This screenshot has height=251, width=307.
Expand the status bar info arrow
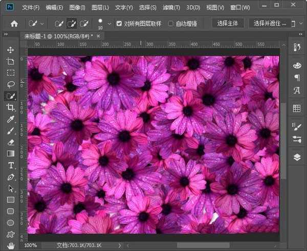(119, 245)
